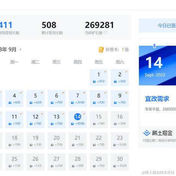Click the check mark on day 14
176x176 pixels.
click(84, 114)
